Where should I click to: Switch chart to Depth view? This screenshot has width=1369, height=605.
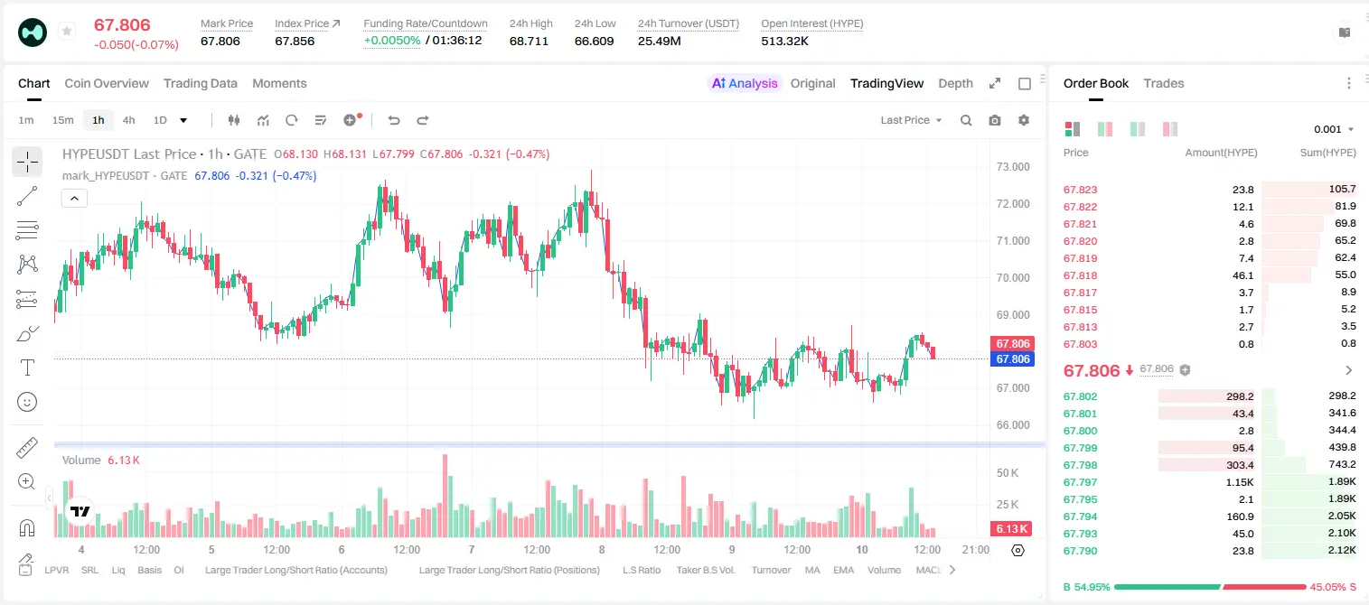pyautogui.click(x=955, y=83)
